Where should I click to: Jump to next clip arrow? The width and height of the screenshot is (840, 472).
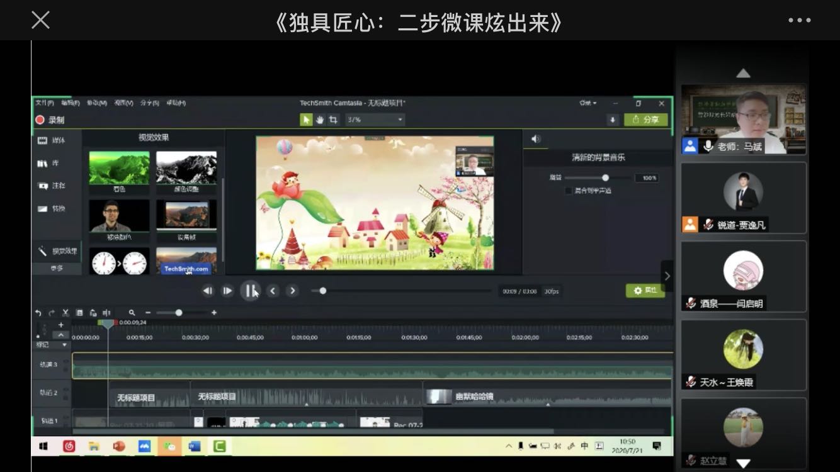coord(292,291)
